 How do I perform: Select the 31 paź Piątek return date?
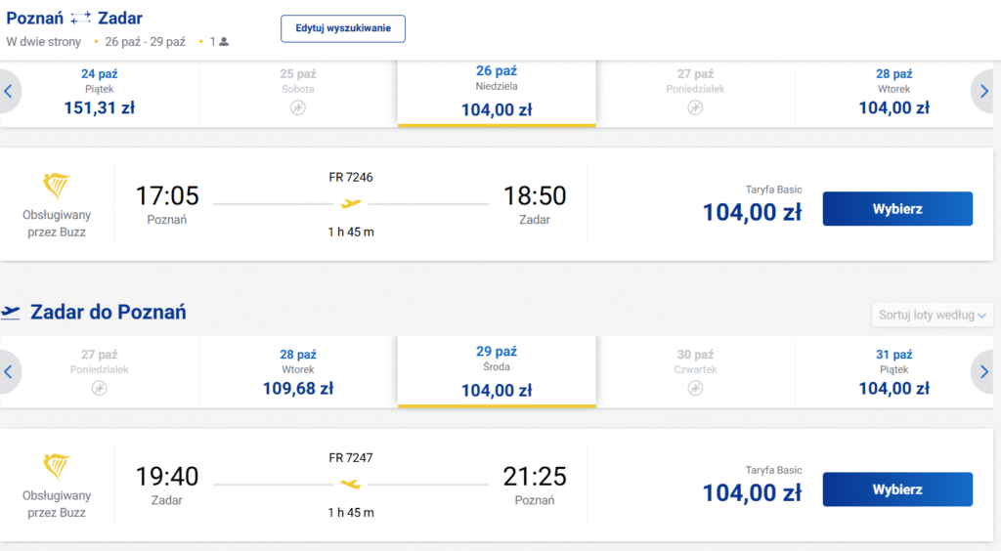(893, 374)
